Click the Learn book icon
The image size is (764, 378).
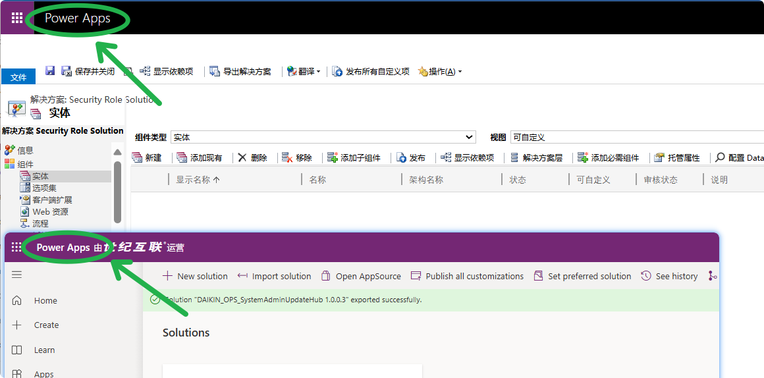coord(16,350)
